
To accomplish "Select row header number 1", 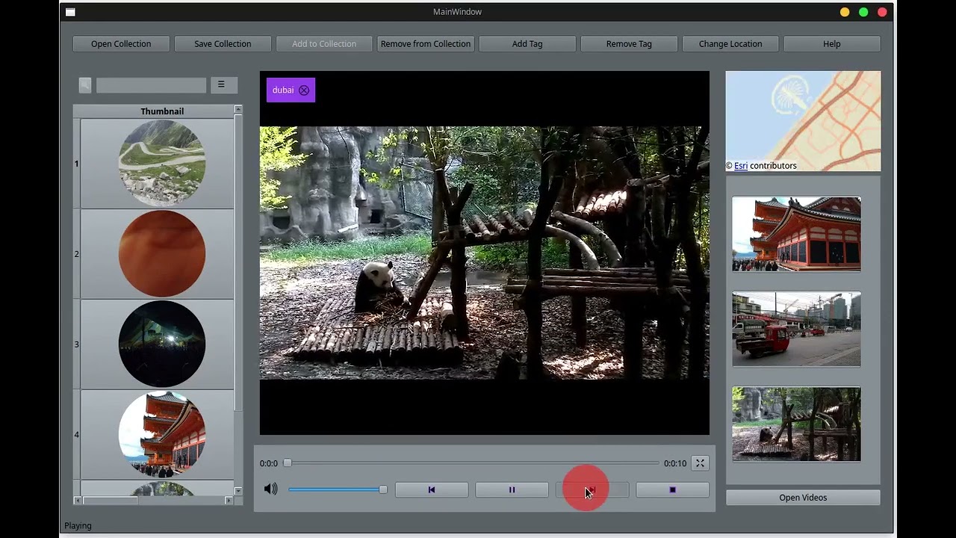I will tap(76, 164).
